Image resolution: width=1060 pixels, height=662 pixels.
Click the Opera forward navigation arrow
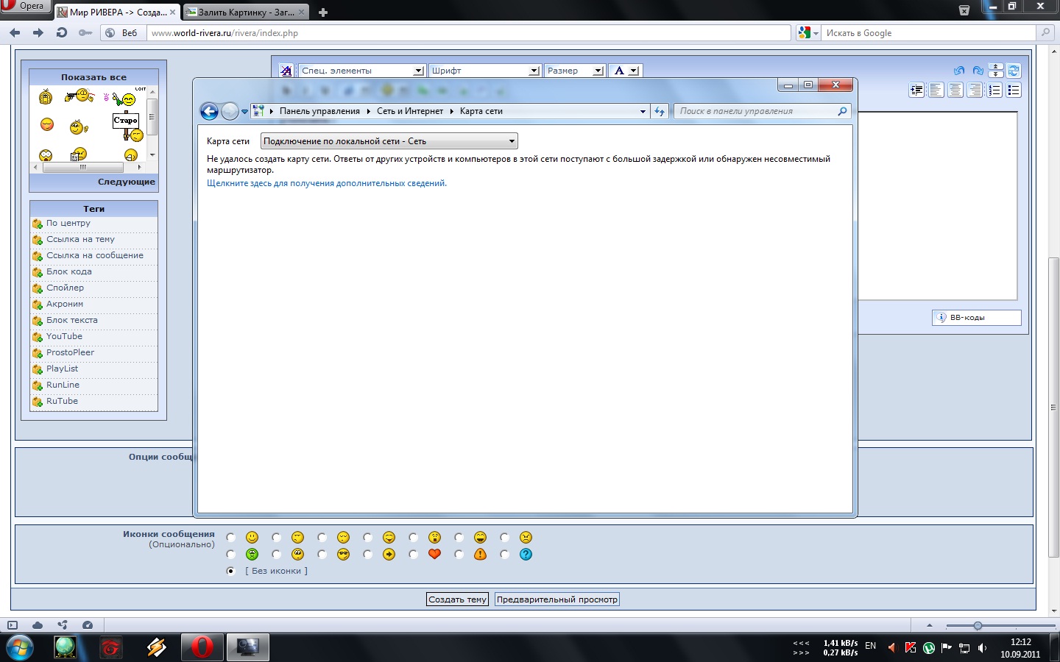pos(38,32)
